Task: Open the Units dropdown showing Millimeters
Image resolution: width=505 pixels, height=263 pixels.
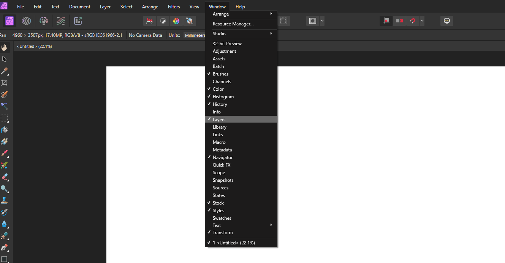Action: click(195, 35)
